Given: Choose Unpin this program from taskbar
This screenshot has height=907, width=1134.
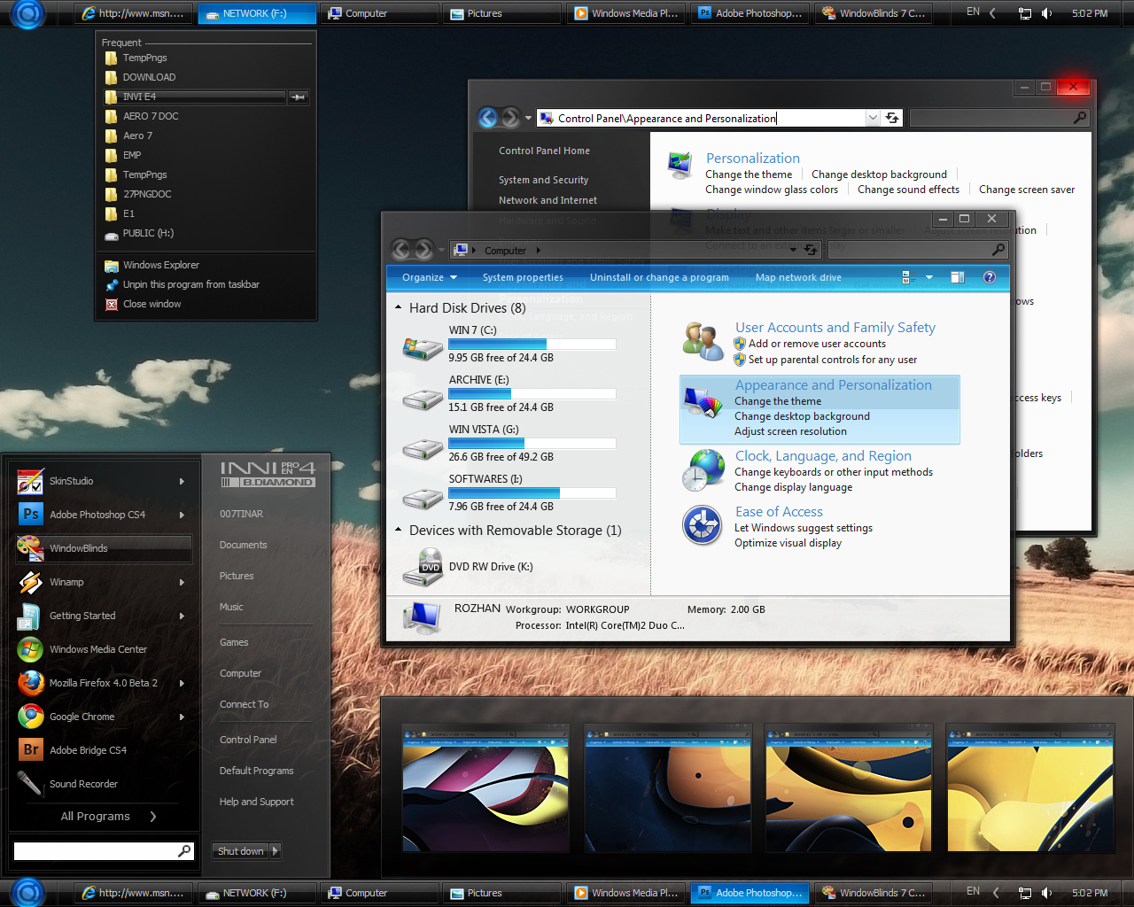Looking at the screenshot, I should coord(190,284).
